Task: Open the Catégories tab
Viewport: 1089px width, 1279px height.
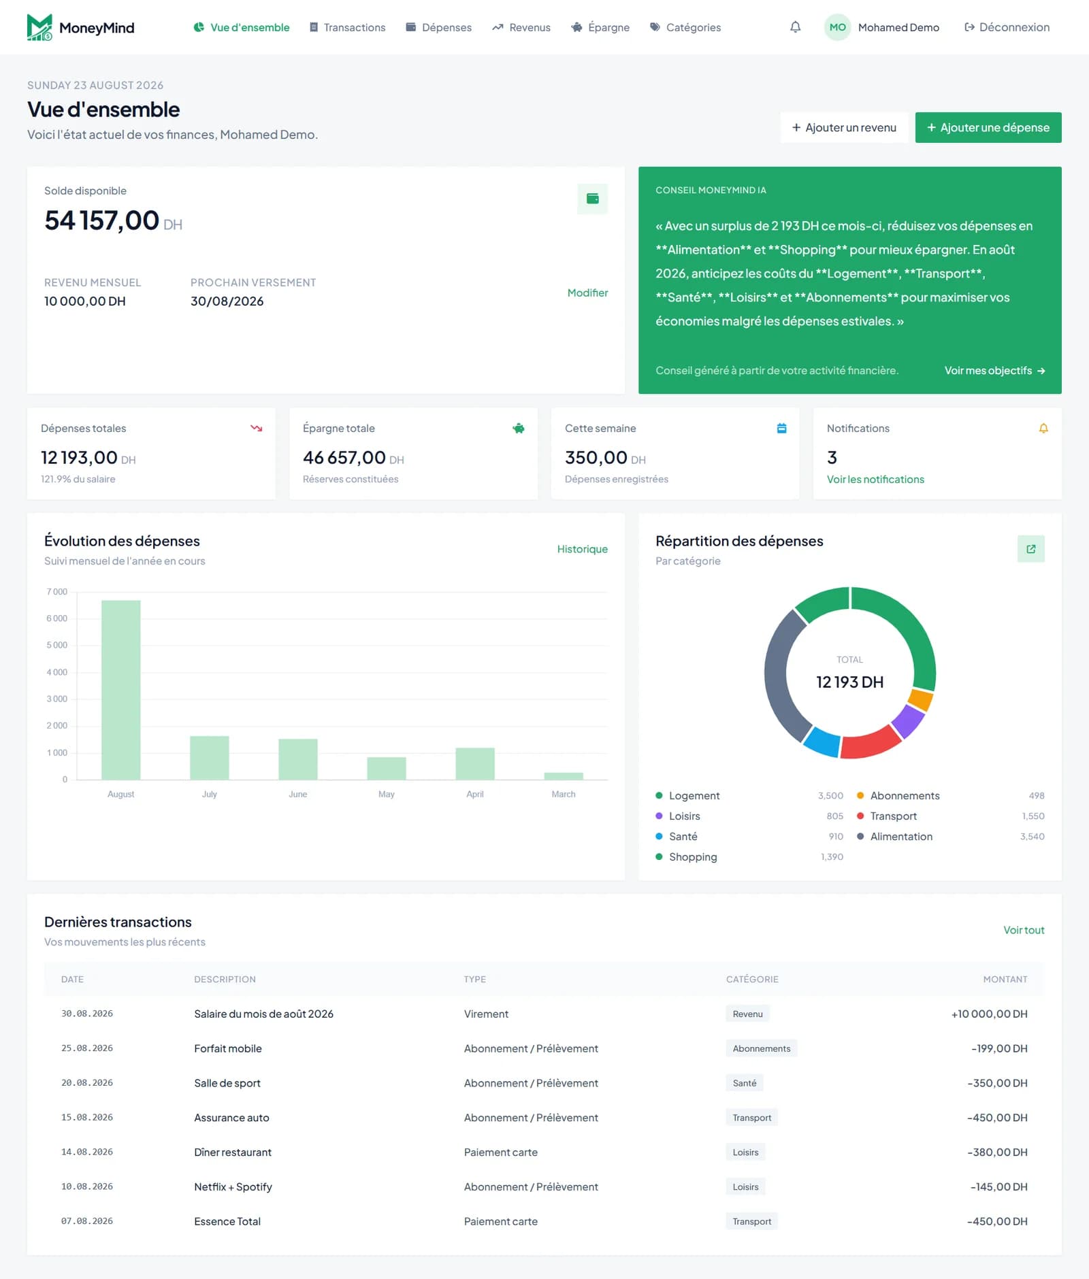Action: [685, 27]
